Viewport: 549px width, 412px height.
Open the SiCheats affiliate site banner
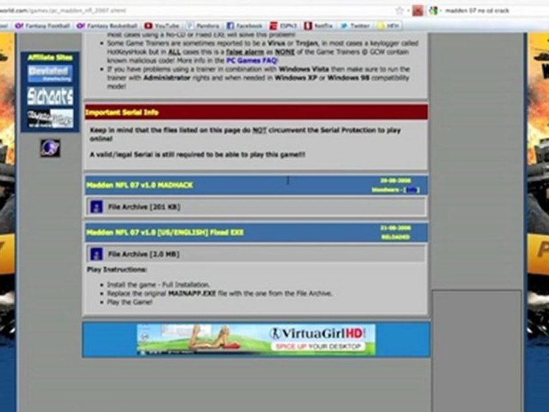pyautogui.click(x=50, y=96)
